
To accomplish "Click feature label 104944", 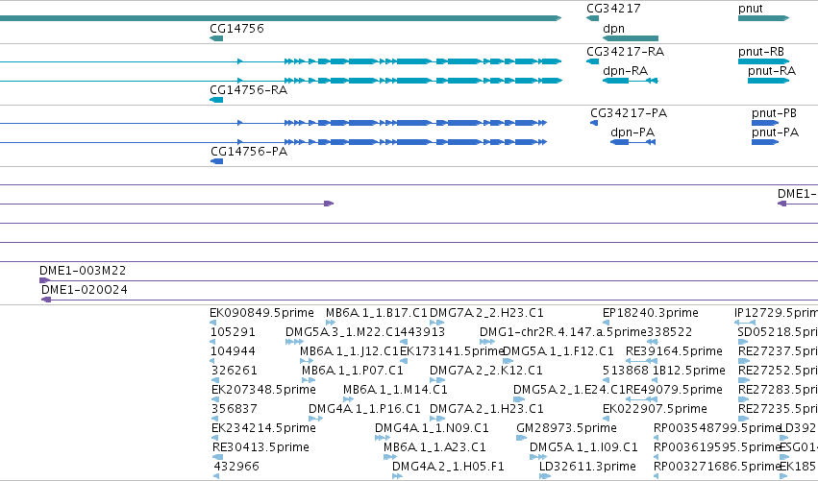I will click(233, 351).
